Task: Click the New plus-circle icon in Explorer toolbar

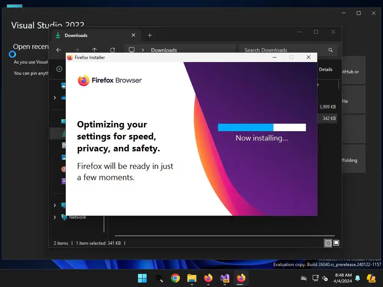Action: (x=59, y=69)
